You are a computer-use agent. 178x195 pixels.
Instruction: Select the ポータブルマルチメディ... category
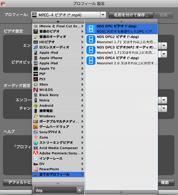pyautogui.click(x=58, y=121)
